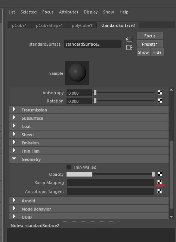Open the List menu
Image resolution: width=176 pixels, height=242 pixels.
click(x=12, y=12)
